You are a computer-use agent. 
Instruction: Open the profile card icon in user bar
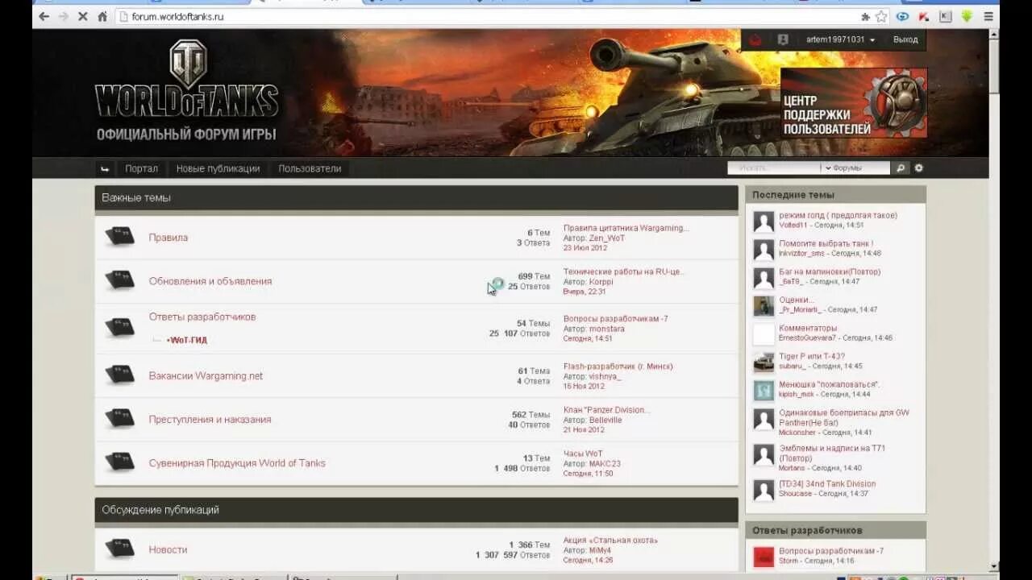[x=783, y=39]
